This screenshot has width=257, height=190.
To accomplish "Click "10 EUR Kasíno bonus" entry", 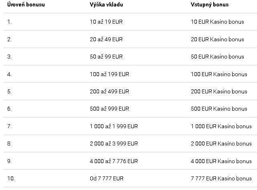I will pos(217,22).
